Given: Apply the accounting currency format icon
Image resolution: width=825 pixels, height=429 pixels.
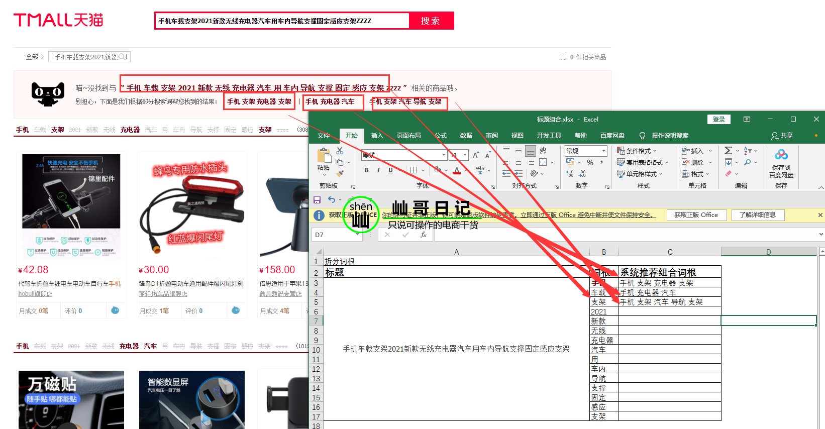Looking at the screenshot, I should point(570,162).
